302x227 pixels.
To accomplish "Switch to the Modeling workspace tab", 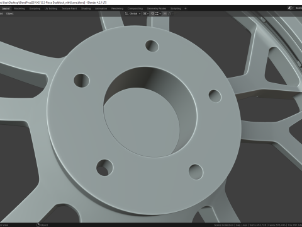I will (20, 9).
